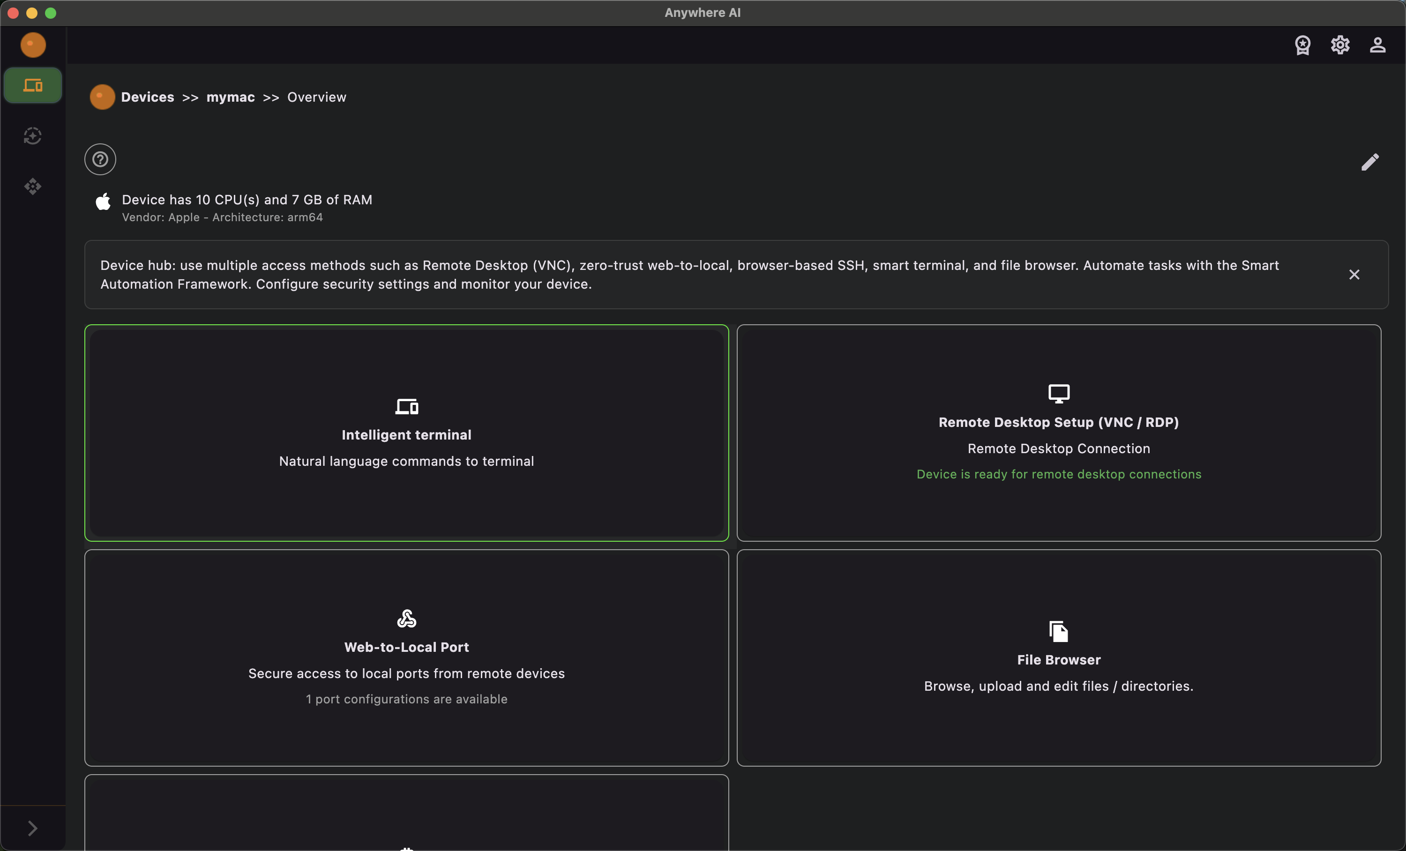Open the Remote Desktop Setup (VNC / RDP) card
The height and width of the screenshot is (851, 1406).
(x=1059, y=433)
